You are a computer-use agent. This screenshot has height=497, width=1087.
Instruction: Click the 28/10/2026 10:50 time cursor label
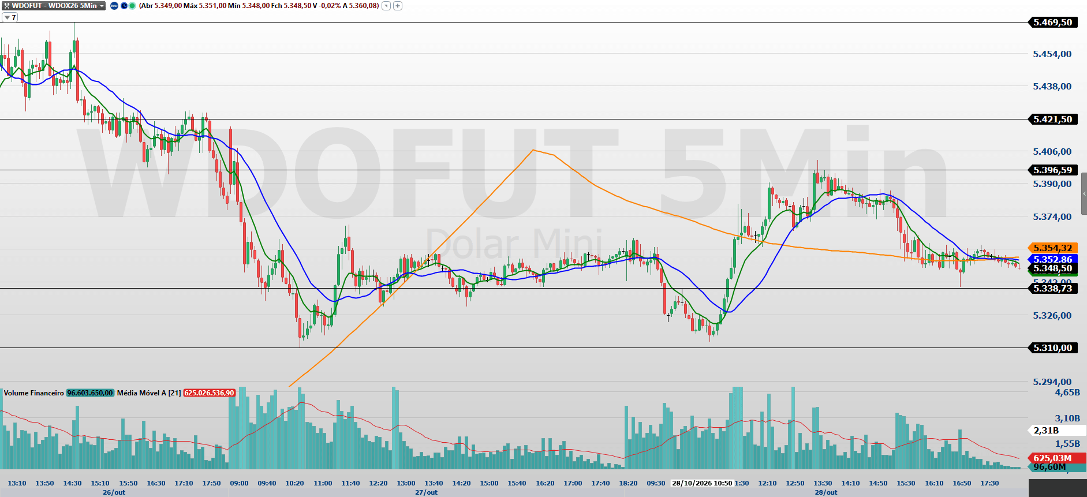pos(701,483)
